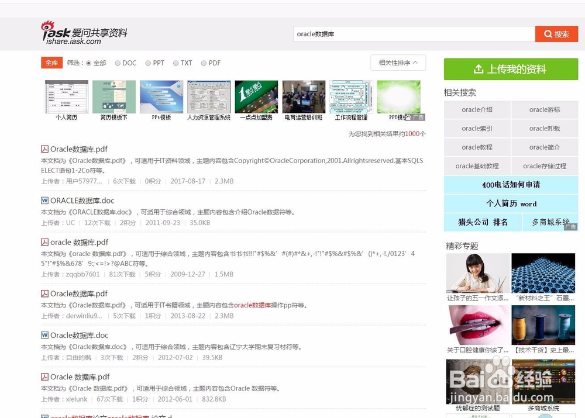Click inside the search input field
The image size is (585, 418).
pyautogui.click(x=409, y=34)
